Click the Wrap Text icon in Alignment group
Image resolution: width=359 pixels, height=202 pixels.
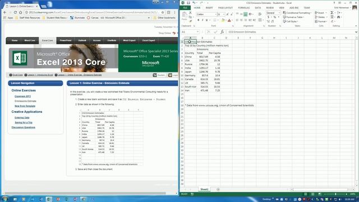pos(260,14)
